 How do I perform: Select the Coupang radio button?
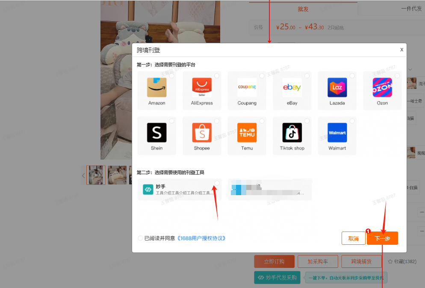[x=262, y=76]
